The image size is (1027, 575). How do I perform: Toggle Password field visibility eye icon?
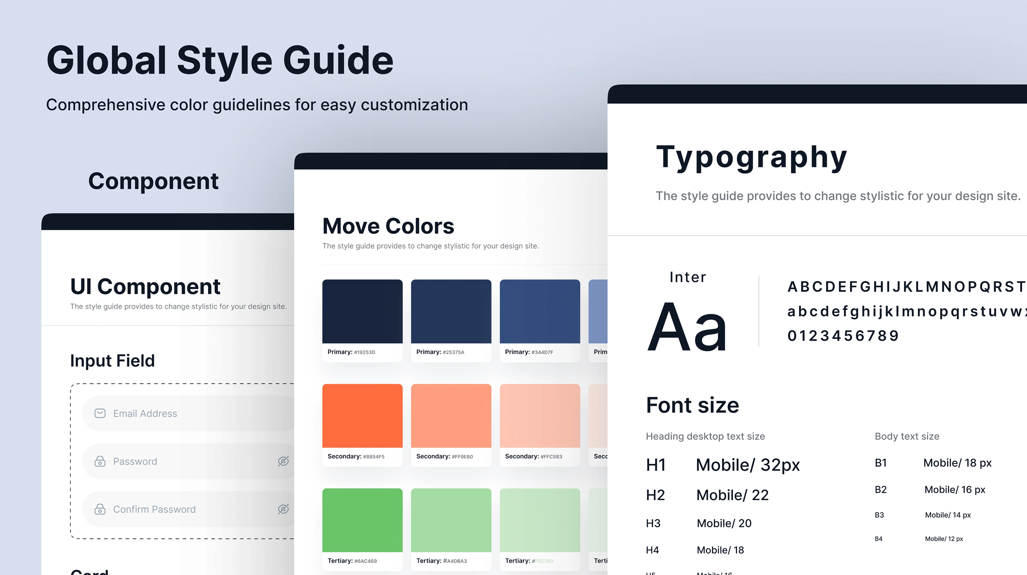point(283,461)
